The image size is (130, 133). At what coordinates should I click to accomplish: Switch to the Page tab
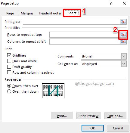10,13
